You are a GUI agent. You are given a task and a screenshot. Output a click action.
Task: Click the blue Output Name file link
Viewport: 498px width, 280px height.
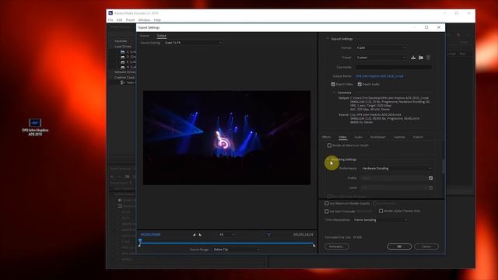coord(379,76)
